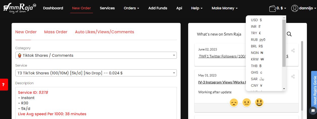Click the currency list scroll-up arrow
Viewport: 317px width, 119px height.
click(x=284, y=17)
